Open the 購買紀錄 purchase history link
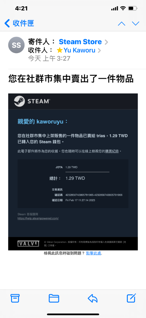The height and width of the screenshot is (318, 146). [x=112, y=151]
